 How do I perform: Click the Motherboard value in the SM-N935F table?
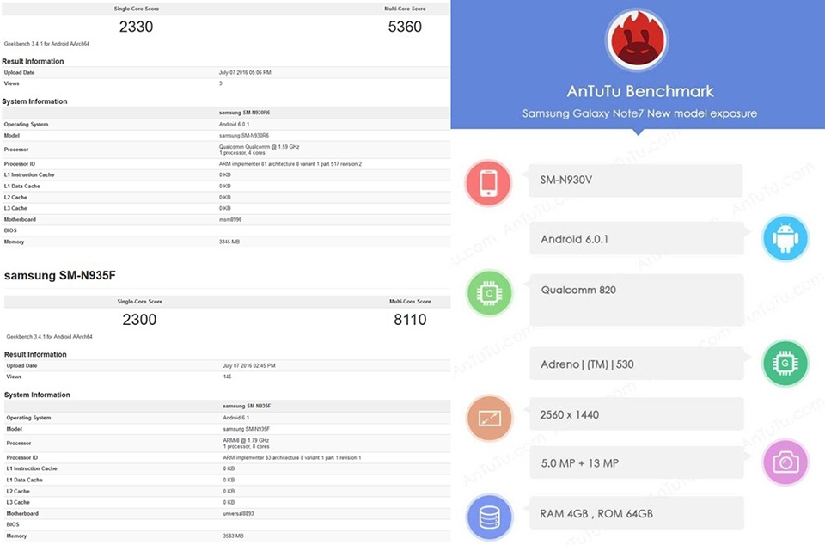click(238, 514)
